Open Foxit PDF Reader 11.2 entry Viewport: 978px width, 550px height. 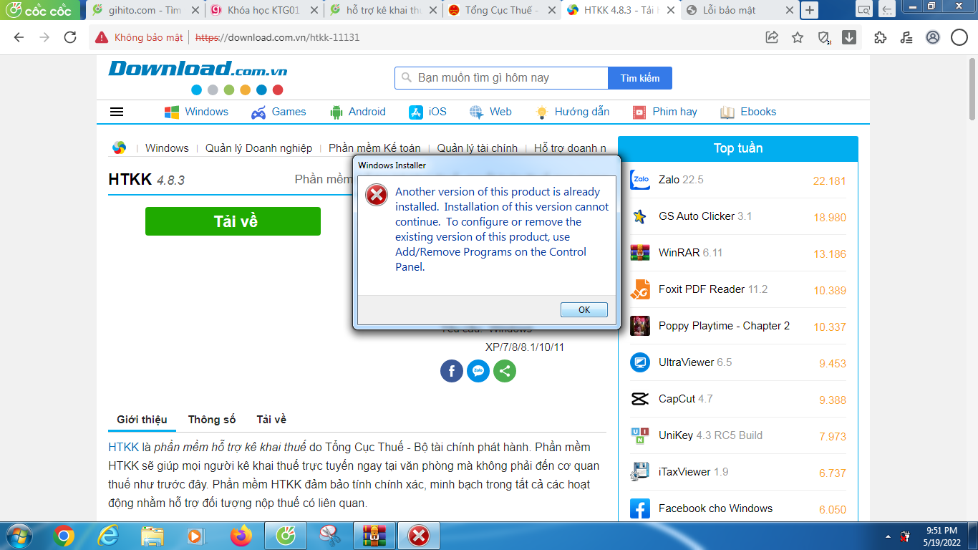pos(713,289)
